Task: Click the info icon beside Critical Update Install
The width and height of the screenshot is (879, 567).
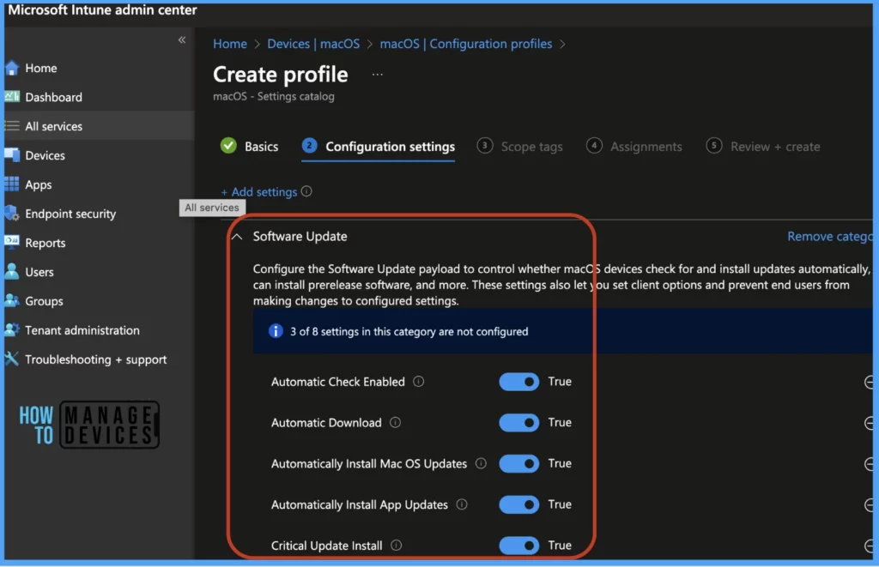Action: click(396, 546)
